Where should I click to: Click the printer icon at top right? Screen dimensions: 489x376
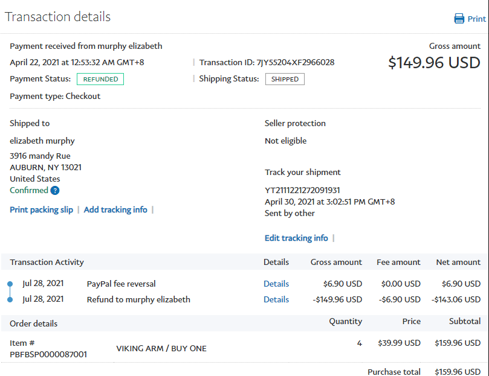click(459, 19)
